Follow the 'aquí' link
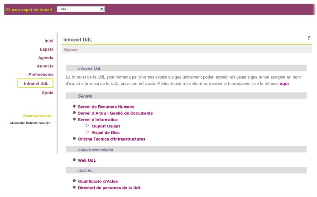 [284, 84]
